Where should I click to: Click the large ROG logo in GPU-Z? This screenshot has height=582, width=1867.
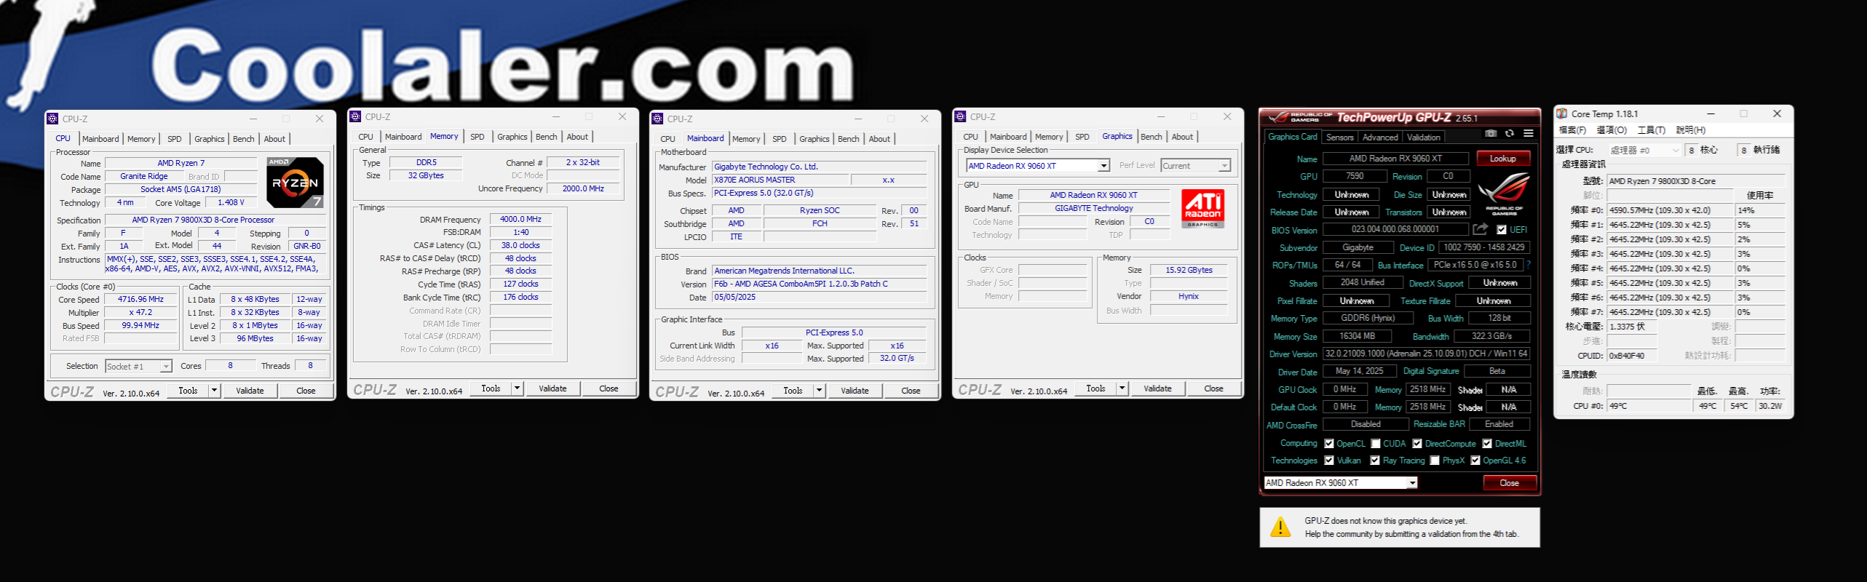tap(1505, 194)
